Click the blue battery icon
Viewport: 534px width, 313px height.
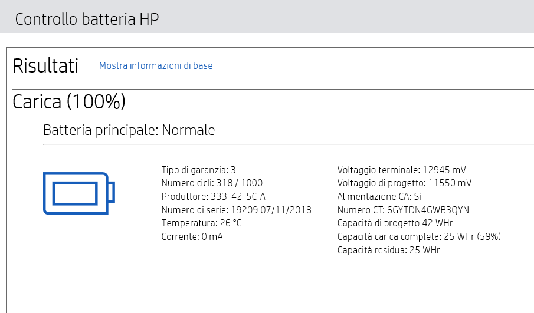pos(79,193)
